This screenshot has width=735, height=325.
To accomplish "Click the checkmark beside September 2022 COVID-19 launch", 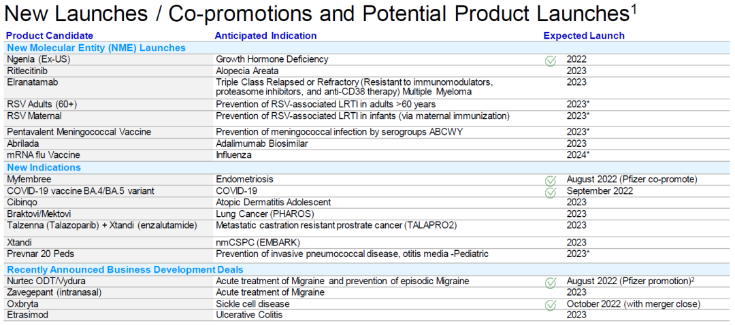I will point(551,192).
